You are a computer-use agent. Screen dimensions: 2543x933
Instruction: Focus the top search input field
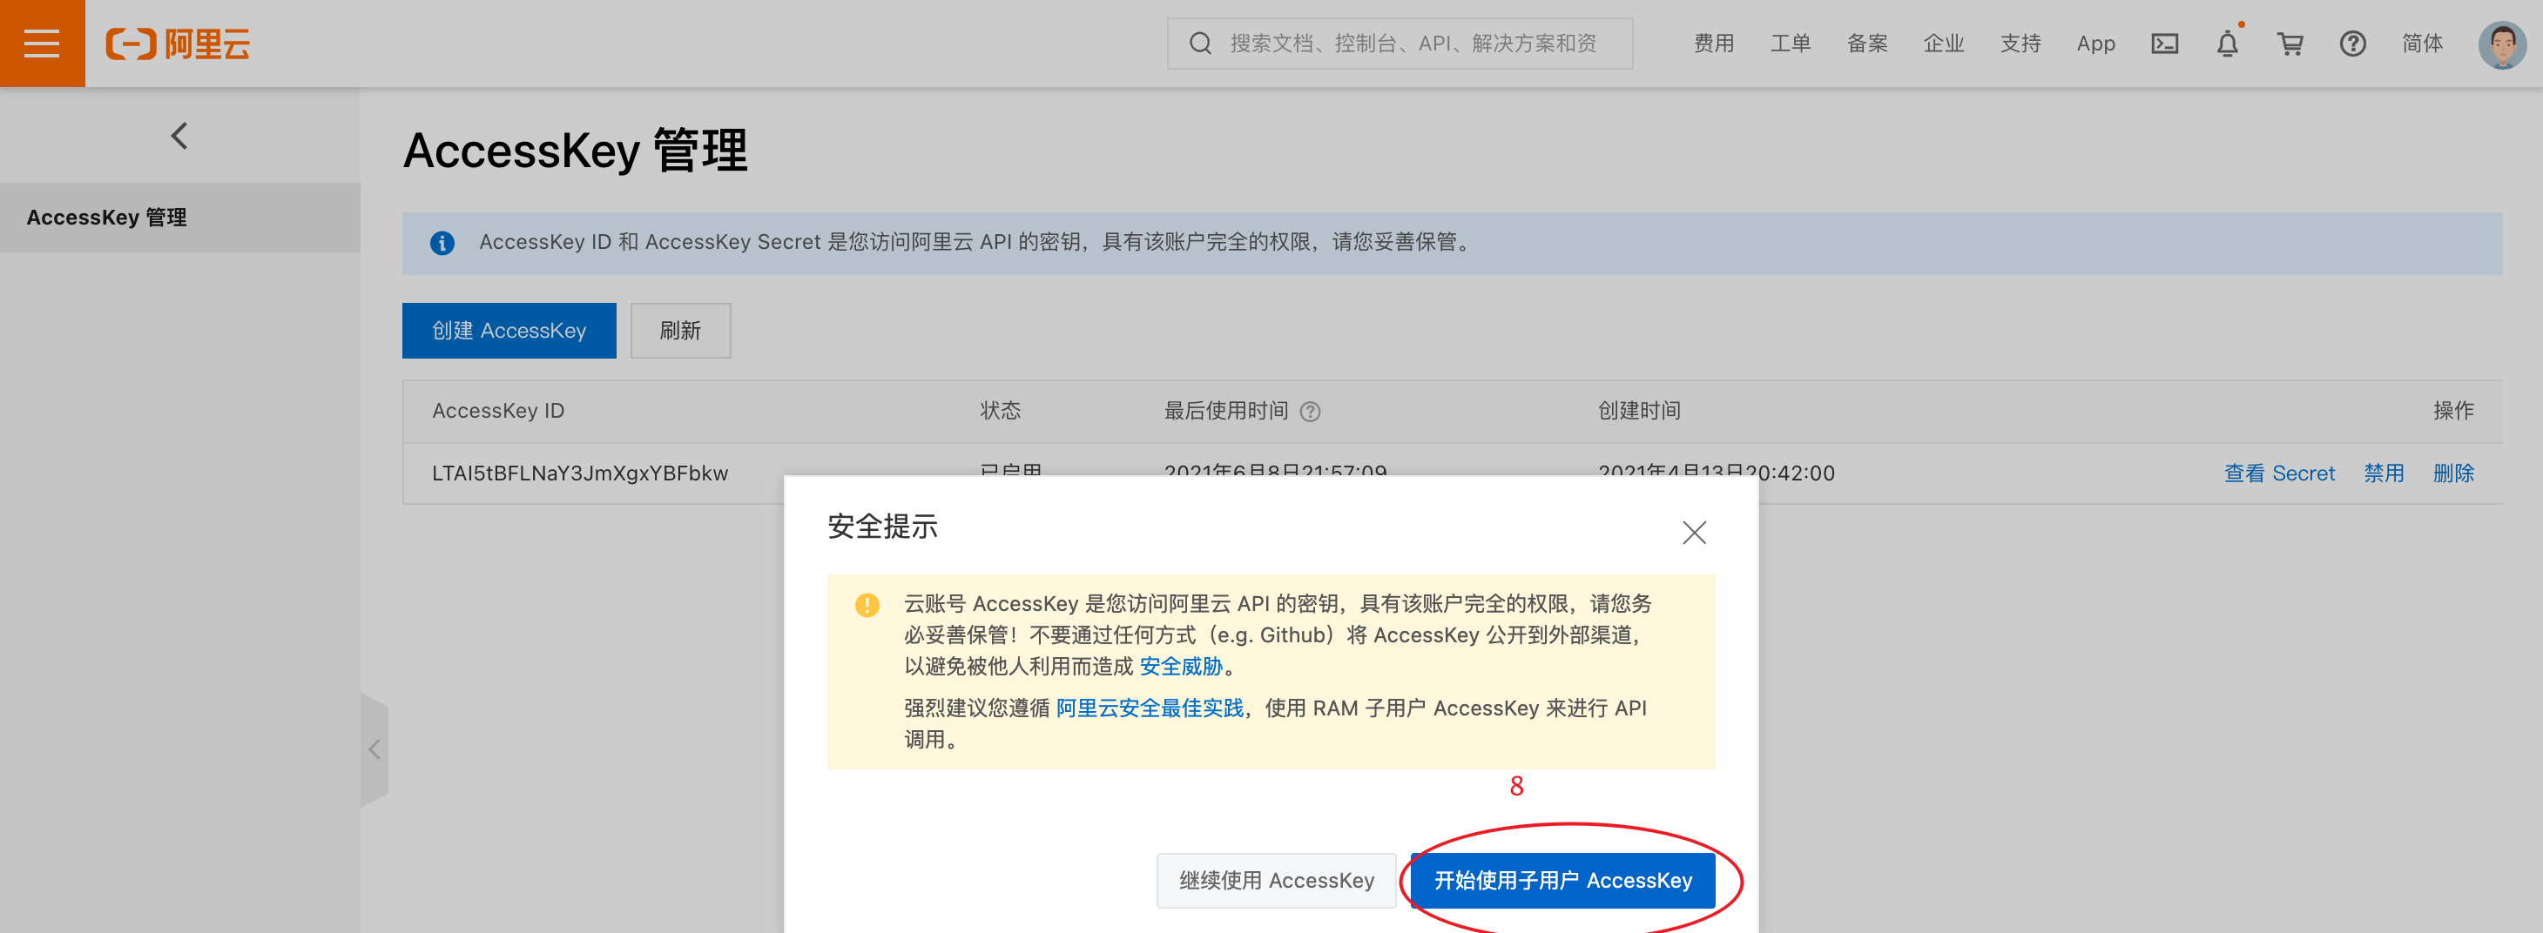coord(1399,44)
